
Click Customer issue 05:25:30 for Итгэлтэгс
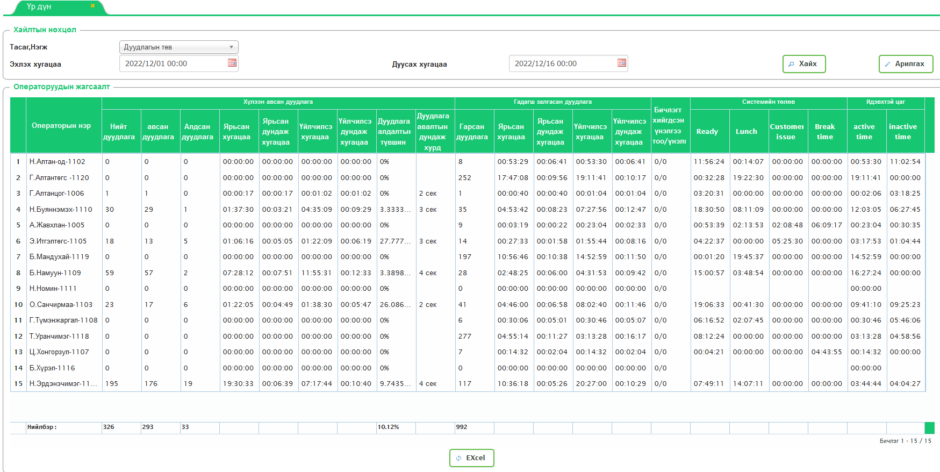[787, 241]
